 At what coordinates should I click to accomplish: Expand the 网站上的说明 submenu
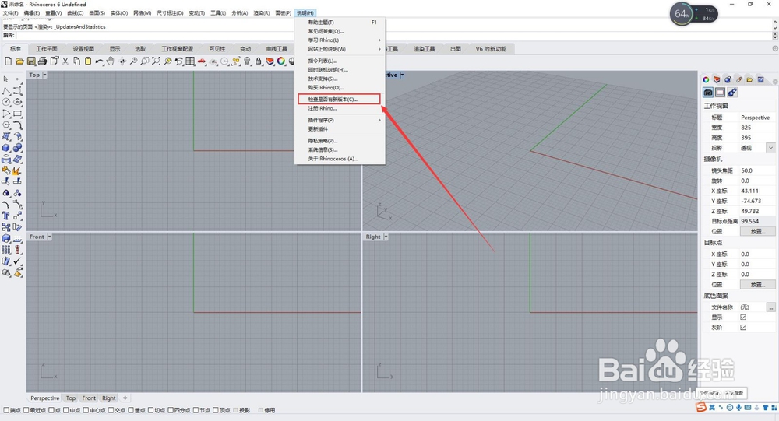(340, 49)
